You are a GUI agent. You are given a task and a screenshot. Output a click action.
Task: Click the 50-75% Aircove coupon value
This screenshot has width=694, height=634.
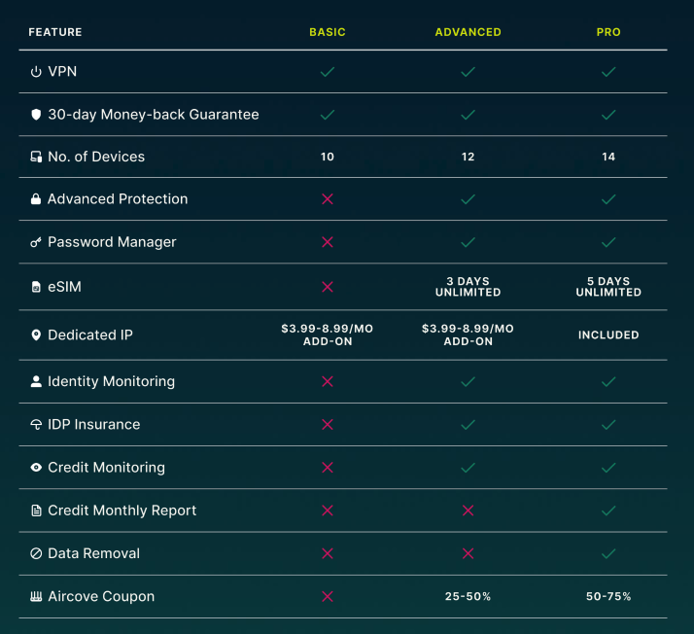[608, 596]
